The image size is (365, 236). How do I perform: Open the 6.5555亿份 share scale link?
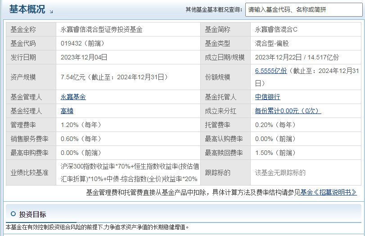coord(271,71)
